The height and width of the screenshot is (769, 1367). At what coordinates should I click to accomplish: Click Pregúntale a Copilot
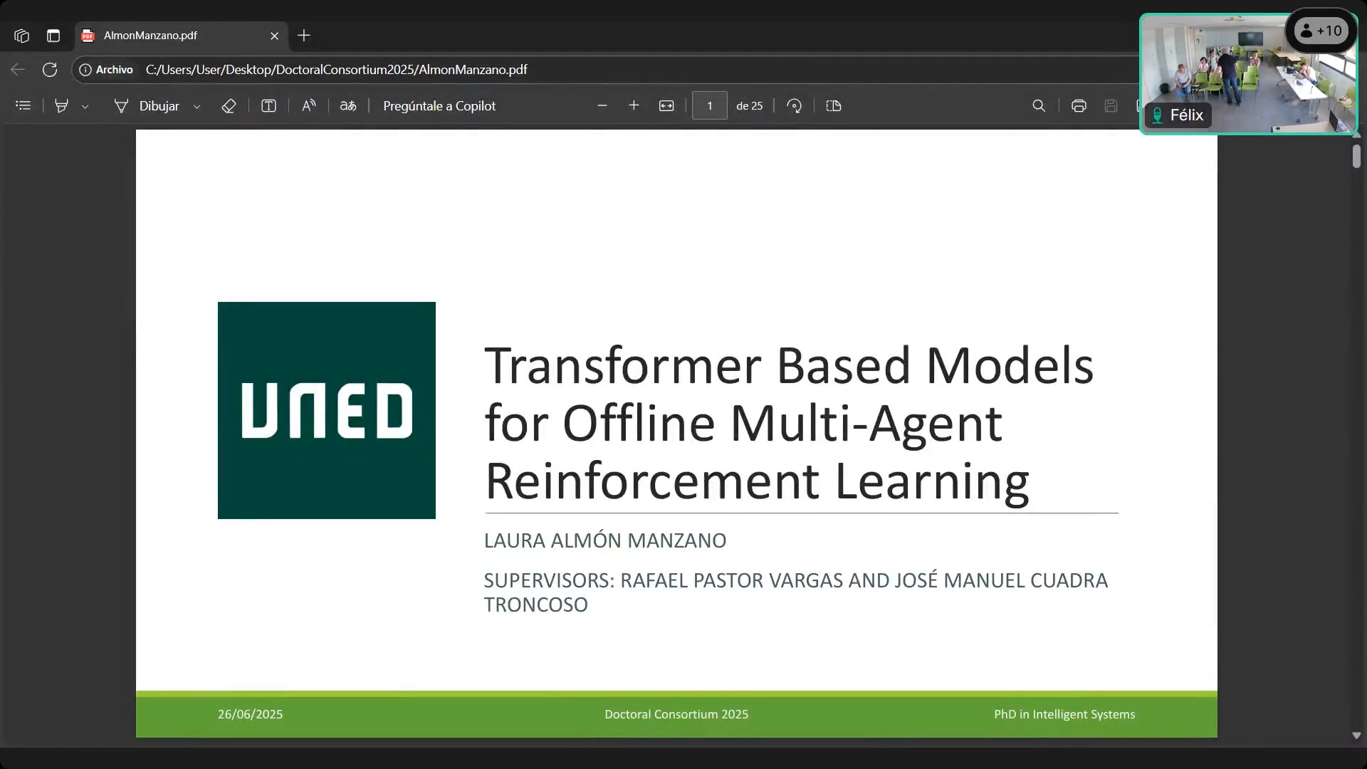439,106
